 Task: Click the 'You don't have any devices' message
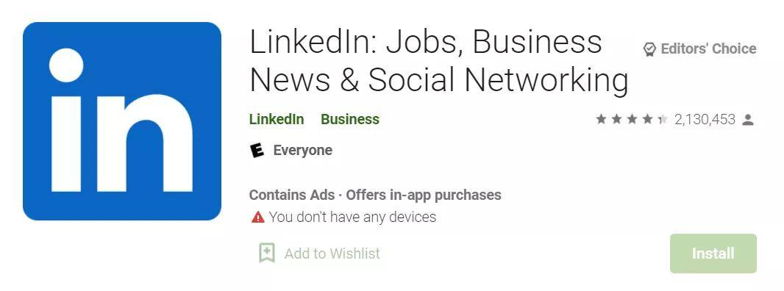(x=352, y=217)
